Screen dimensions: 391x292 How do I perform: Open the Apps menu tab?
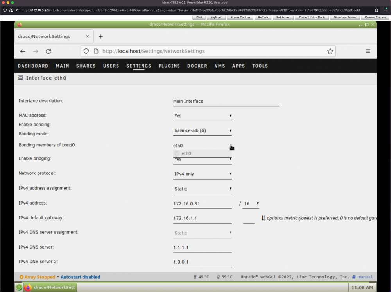(239, 66)
